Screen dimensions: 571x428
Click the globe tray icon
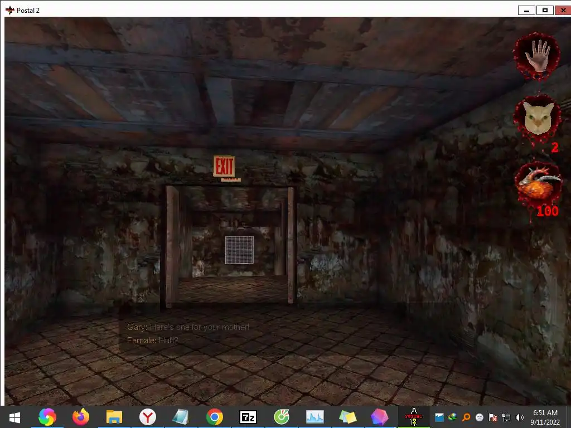point(452,417)
